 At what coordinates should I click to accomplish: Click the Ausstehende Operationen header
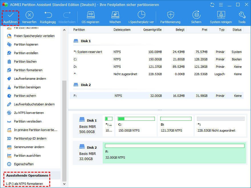click(x=27, y=175)
